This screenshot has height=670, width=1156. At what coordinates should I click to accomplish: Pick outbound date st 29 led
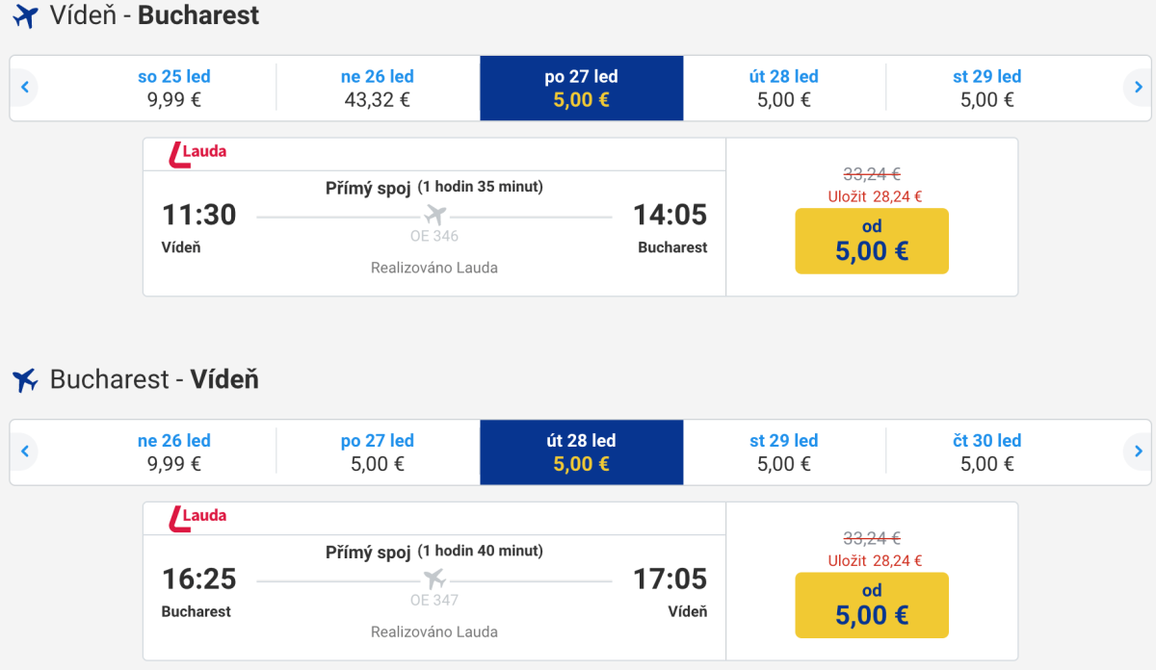tap(987, 88)
